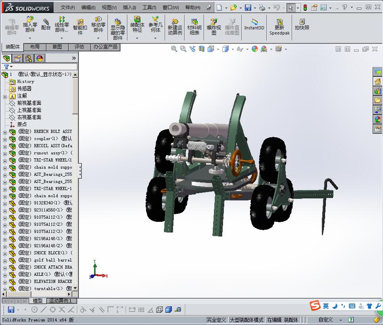Open the 编辑(E) menu

[89, 8]
